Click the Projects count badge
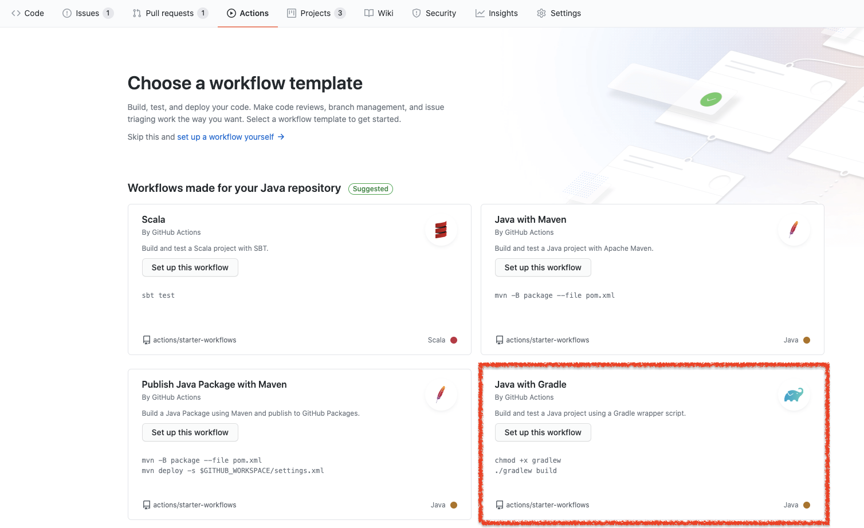This screenshot has width=864, height=528. [340, 13]
